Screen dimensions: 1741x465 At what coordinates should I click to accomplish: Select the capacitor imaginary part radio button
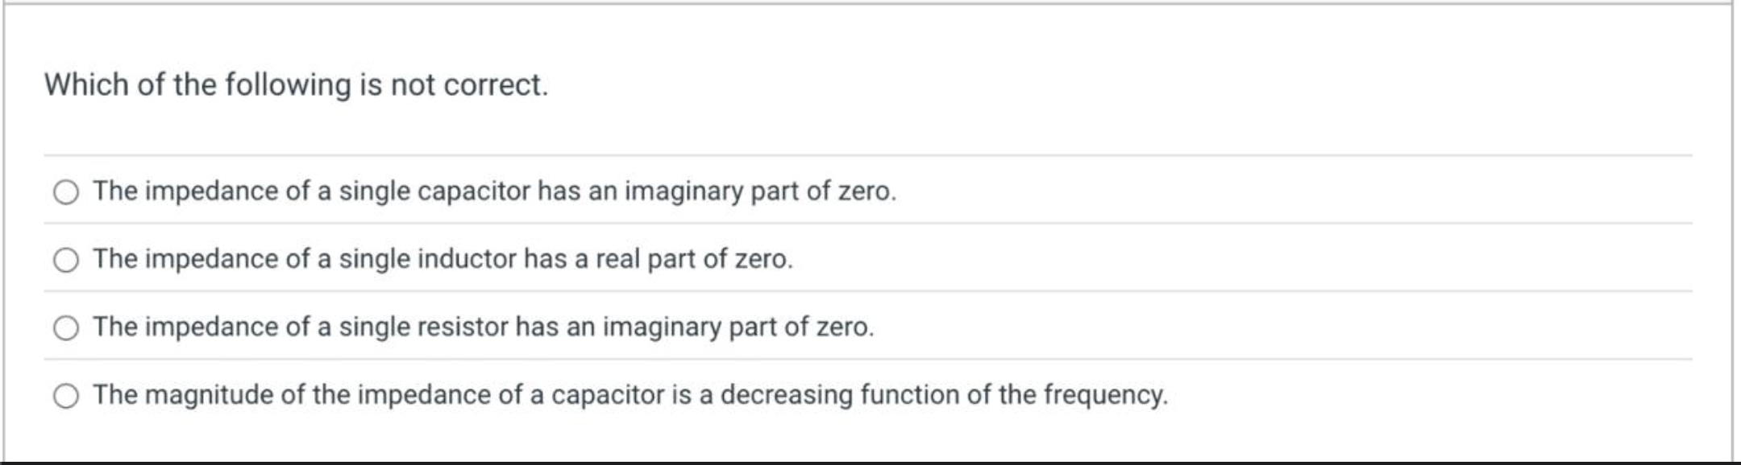click(x=68, y=192)
